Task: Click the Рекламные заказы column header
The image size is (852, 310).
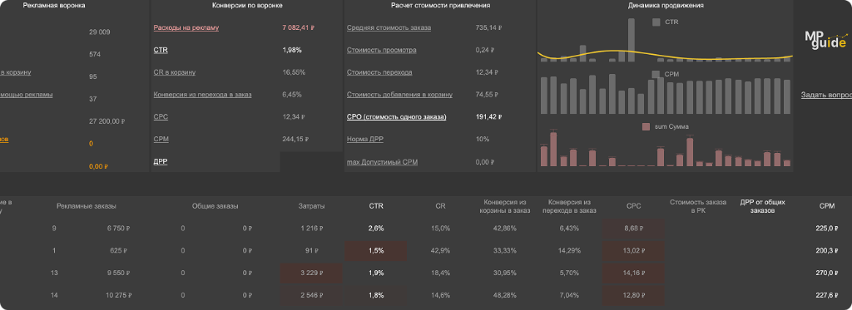Action: tap(86, 206)
